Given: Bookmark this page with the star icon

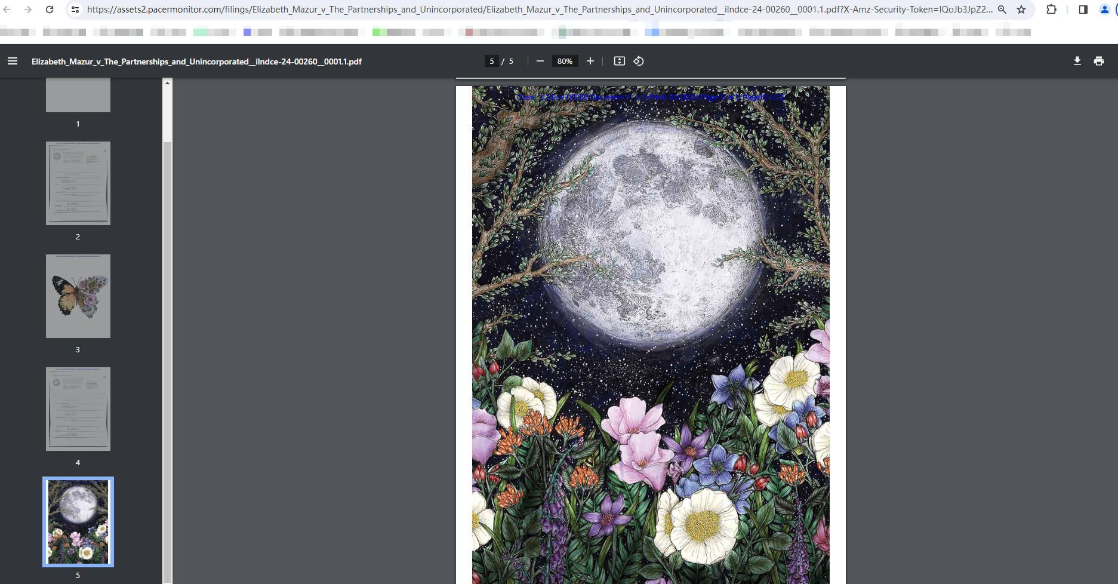Looking at the screenshot, I should (x=1021, y=10).
